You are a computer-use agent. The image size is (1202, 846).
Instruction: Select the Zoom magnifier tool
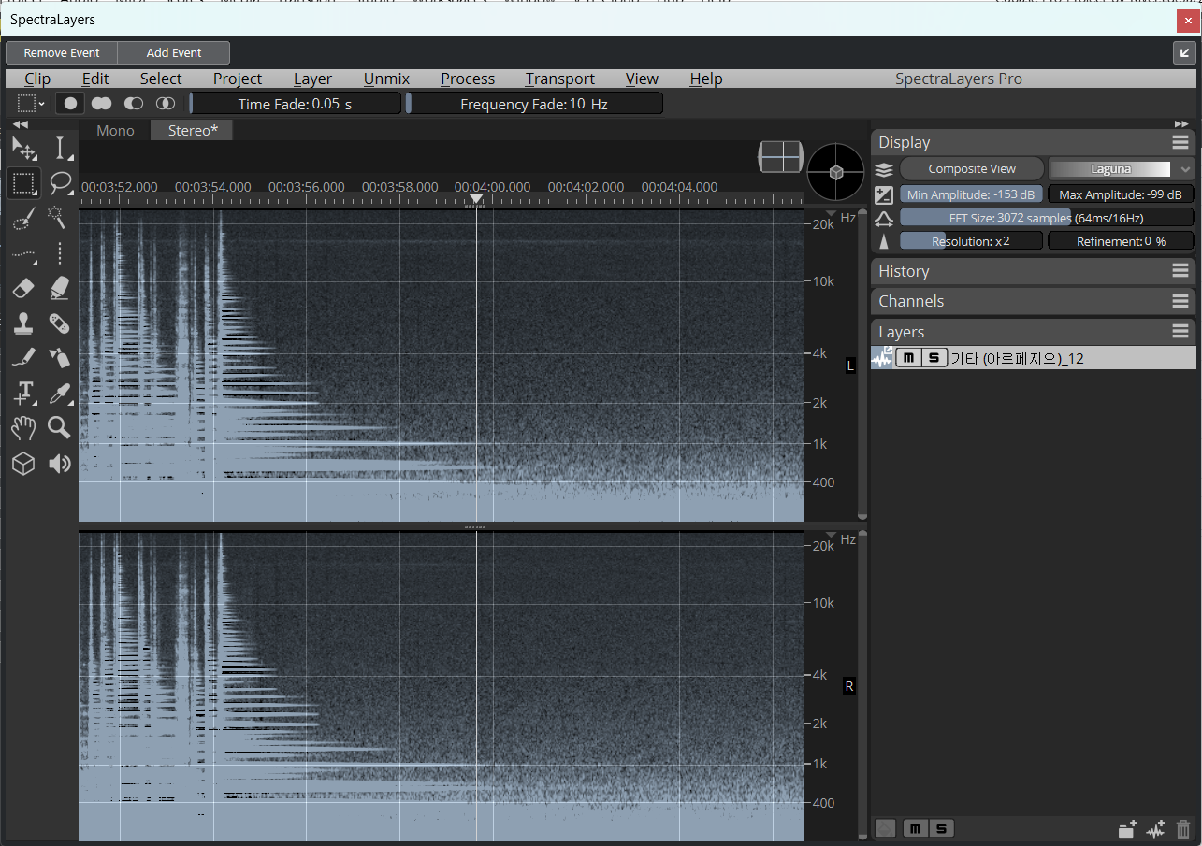click(x=60, y=428)
